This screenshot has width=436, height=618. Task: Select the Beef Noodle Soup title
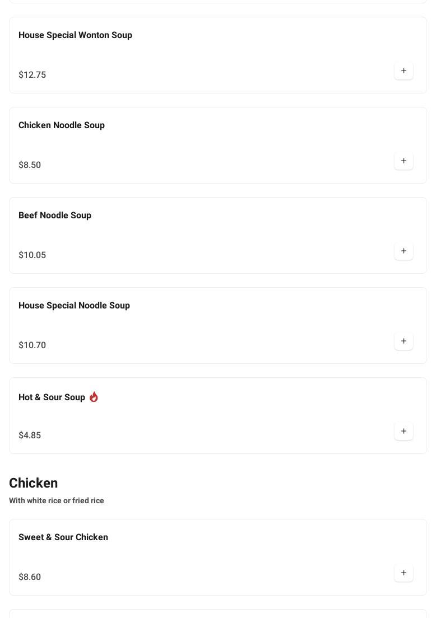coord(55,216)
